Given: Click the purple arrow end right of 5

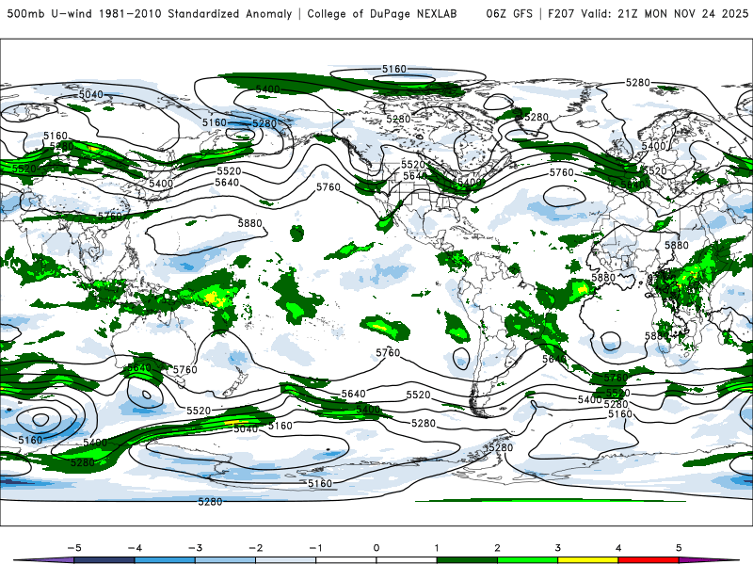Looking at the screenshot, I should pyautogui.click(x=709, y=560).
